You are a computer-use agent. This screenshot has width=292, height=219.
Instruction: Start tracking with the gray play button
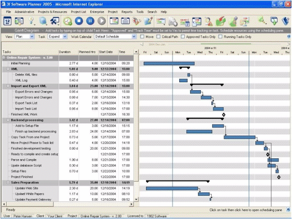102,21
